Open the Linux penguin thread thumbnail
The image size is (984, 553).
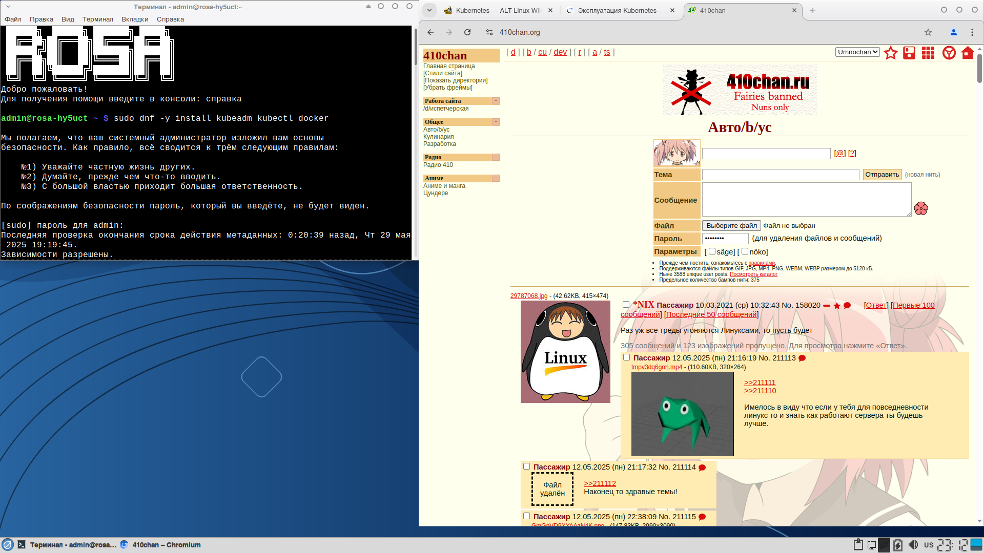click(x=565, y=352)
